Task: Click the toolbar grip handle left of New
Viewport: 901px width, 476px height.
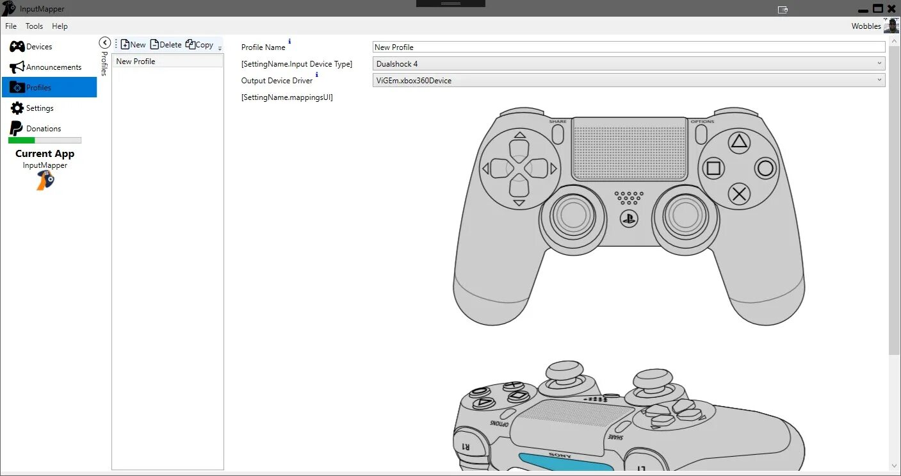Action: point(116,44)
